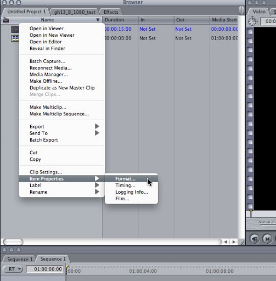Switch to gh13_B_1080_test tab
Image resolution: width=276 pixels, height=281 pixels.
75,12
